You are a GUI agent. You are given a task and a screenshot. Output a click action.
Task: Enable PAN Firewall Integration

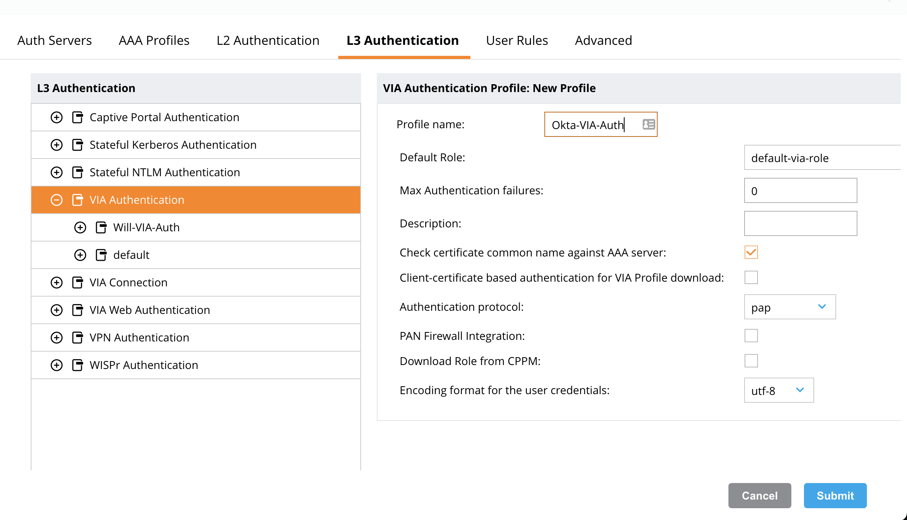(x=750, y=335)
